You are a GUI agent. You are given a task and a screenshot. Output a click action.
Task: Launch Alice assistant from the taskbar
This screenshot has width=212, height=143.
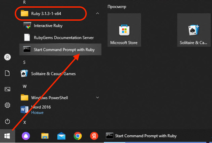point(26,136)
